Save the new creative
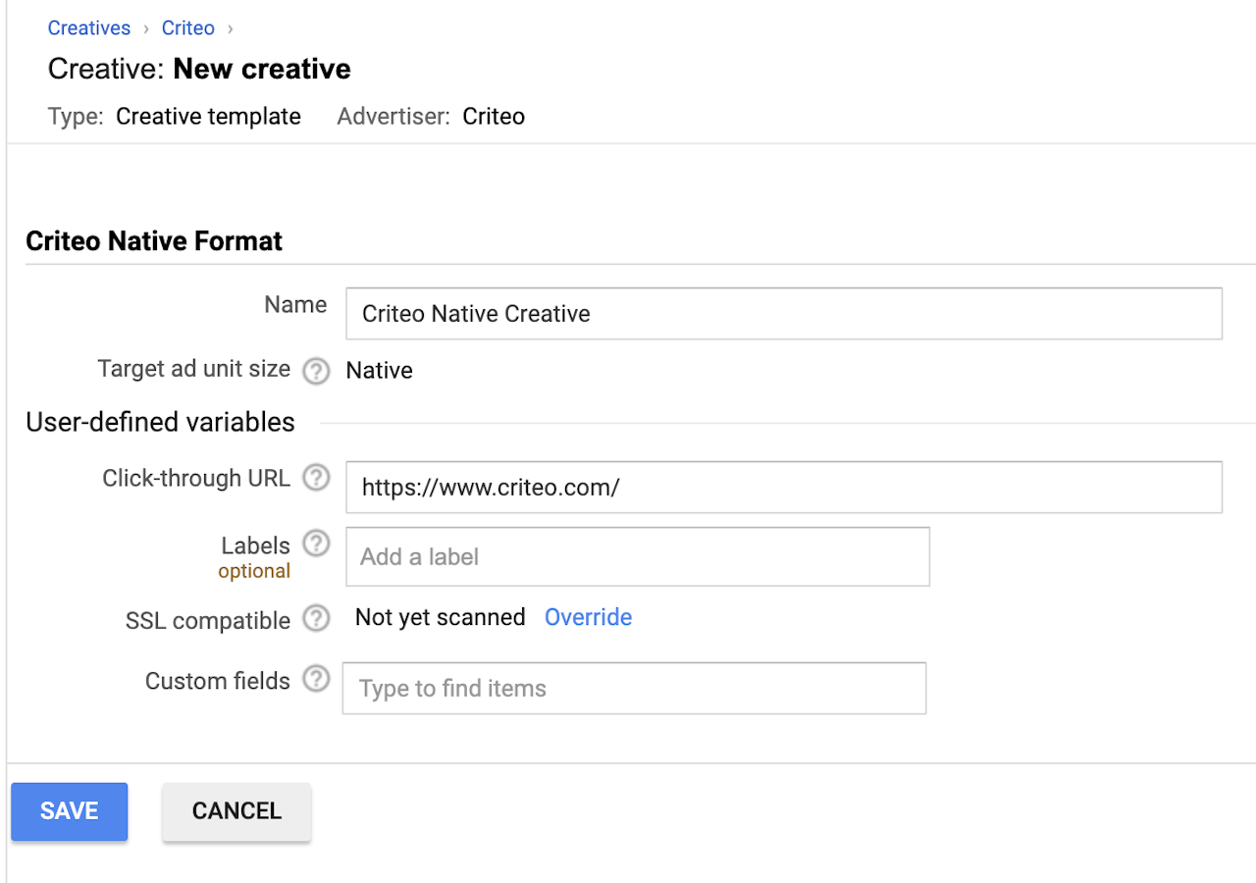This screenshot has width=1256, height=883. click(70, 811)
